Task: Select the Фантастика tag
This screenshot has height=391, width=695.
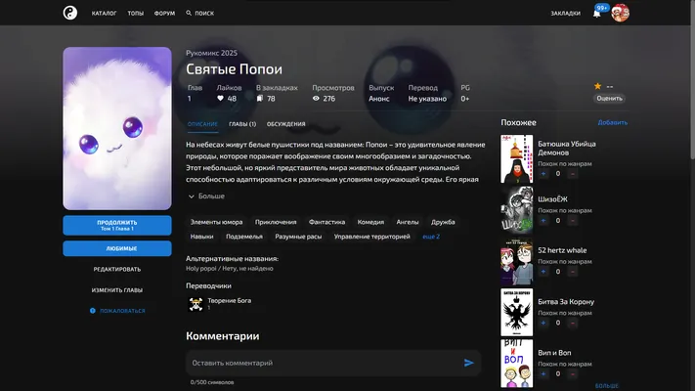Action: point(326,222)
